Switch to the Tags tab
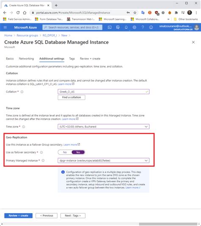Image resolution: width=201 pixels, height=226 pixels. (72, 59)
